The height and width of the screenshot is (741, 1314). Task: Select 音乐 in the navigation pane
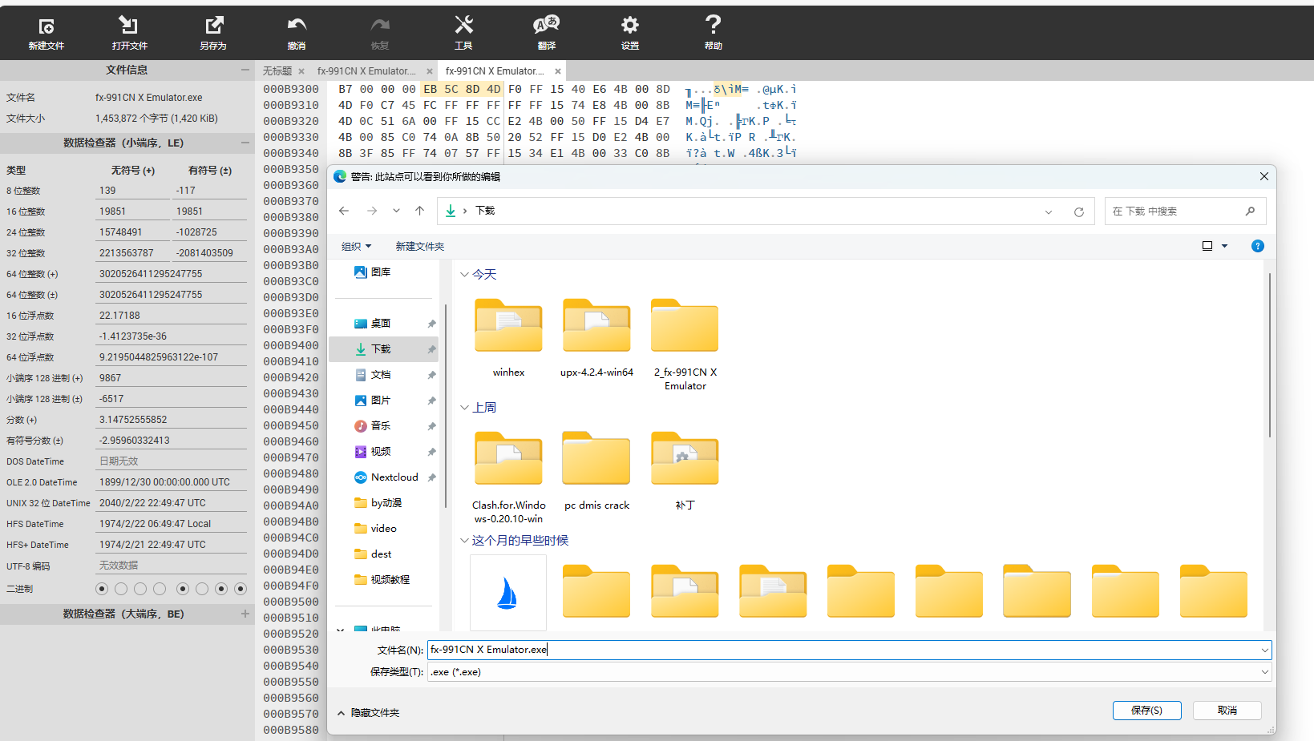(373, 426)
